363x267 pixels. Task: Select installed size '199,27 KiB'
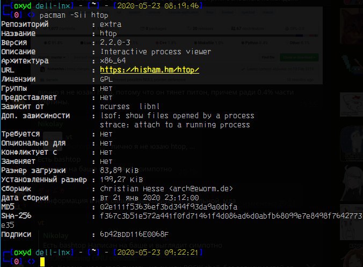tap(121, 179)
